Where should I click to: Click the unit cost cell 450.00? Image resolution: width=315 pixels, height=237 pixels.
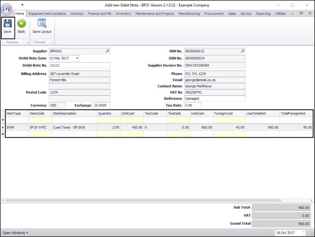click(132, 128)
